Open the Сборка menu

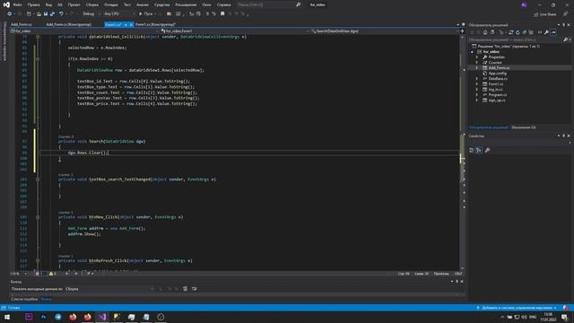[92, 4]
